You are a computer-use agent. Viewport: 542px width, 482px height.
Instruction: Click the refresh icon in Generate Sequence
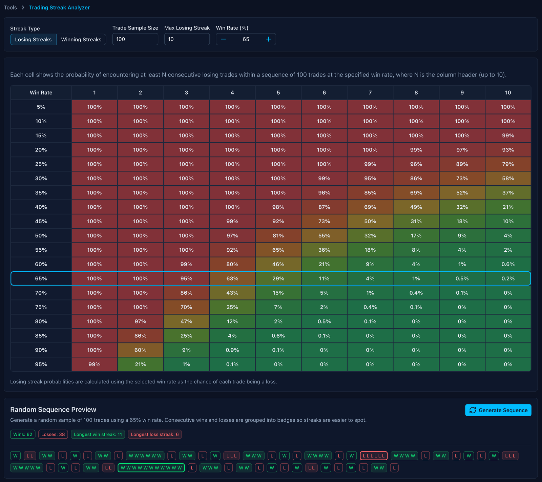(473, 410)
